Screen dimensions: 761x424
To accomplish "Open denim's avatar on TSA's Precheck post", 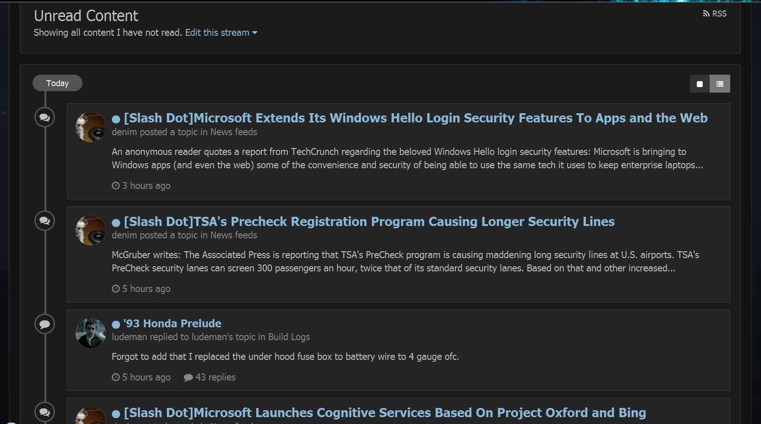I will coord(90,230).
